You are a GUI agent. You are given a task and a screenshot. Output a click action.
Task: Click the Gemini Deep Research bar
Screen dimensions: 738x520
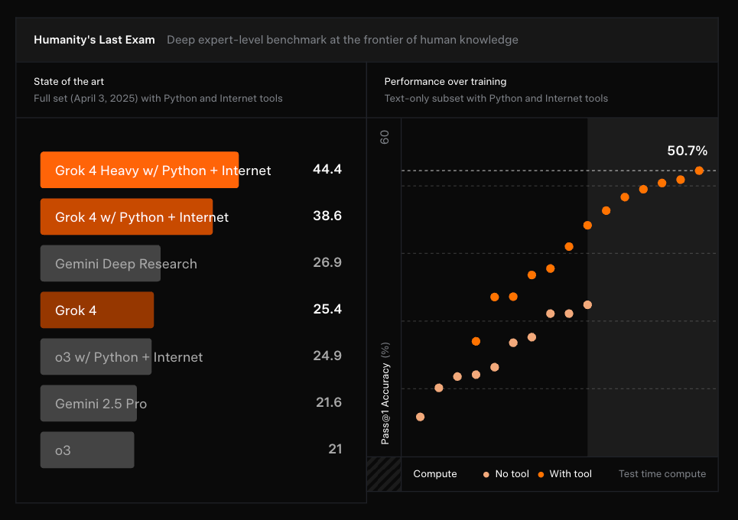pos(100,263)
